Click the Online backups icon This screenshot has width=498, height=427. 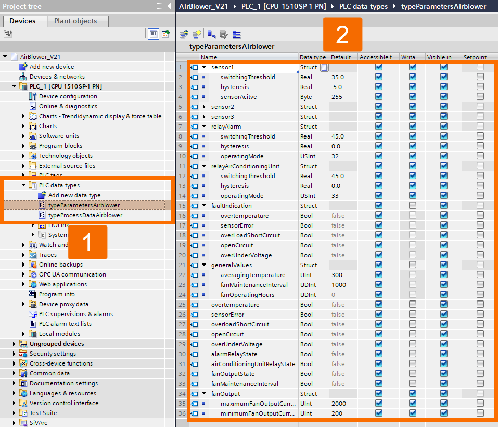pos(32,265)
